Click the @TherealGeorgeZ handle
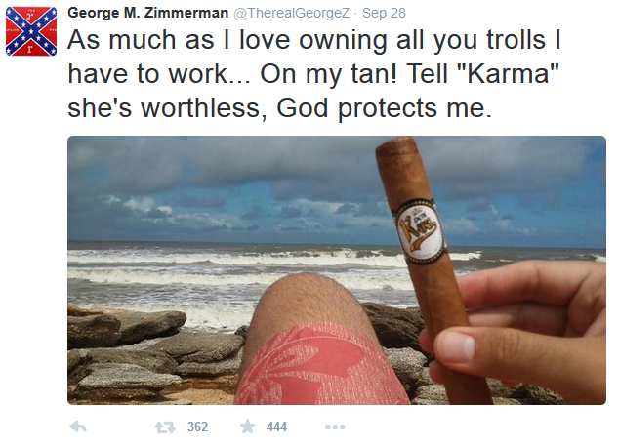 (x=292, y=13)
